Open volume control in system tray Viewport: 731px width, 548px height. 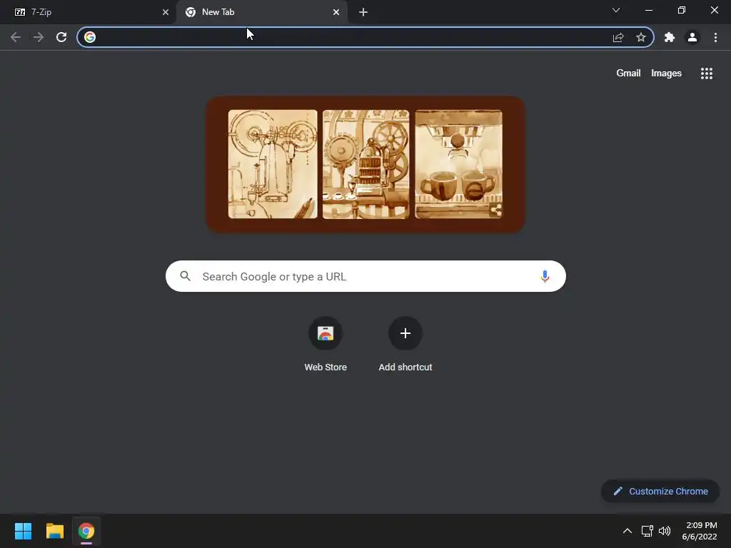pyautogui.click(x=665, y=531)
